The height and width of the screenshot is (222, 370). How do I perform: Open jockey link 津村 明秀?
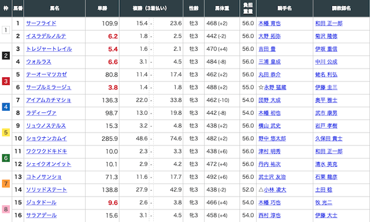point(269,151)
